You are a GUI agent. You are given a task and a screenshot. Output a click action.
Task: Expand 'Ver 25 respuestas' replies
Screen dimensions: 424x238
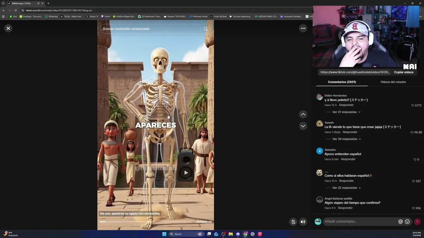click(x=346, y=188)
